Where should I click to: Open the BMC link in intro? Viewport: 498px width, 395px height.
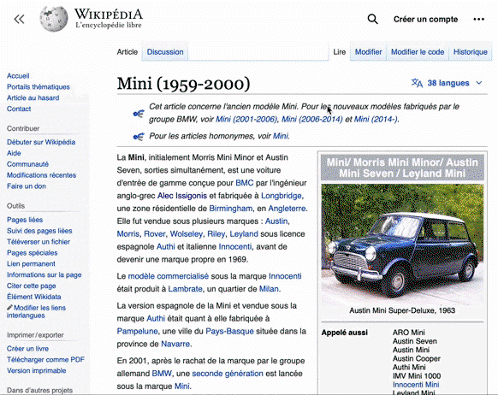[245, 183]
